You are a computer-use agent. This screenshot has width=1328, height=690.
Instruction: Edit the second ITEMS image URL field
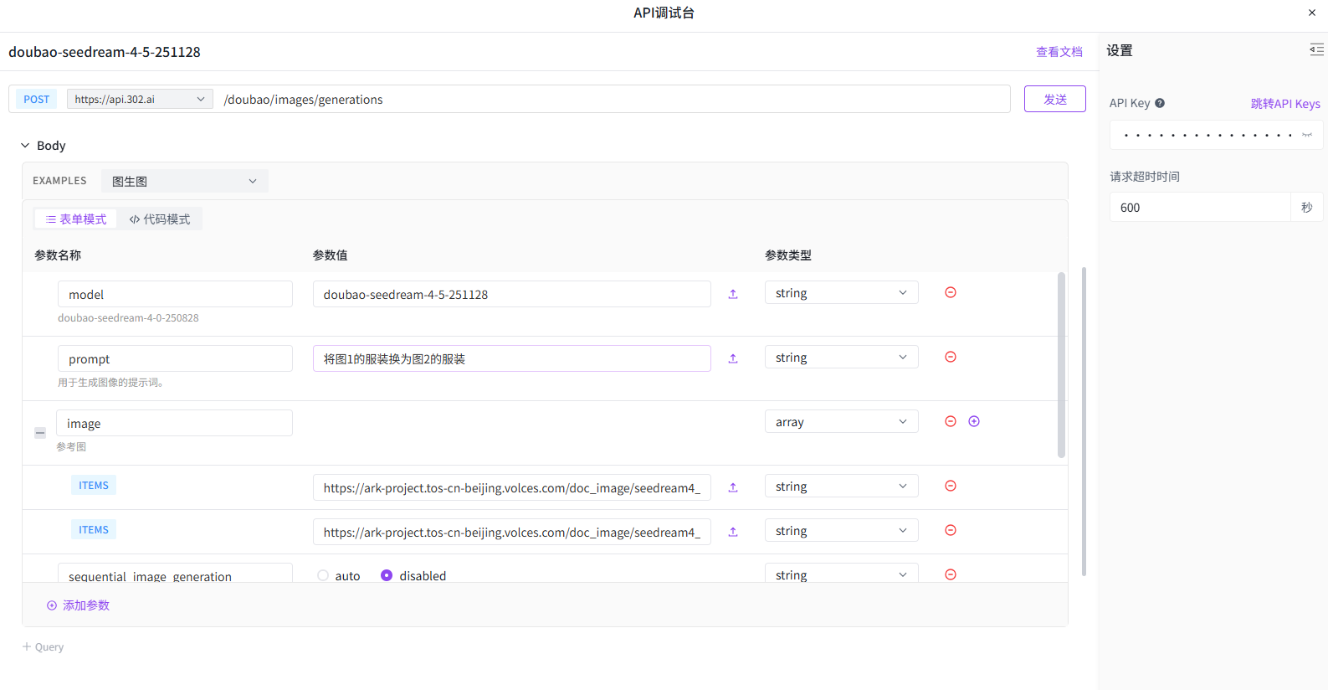(512, 532)
